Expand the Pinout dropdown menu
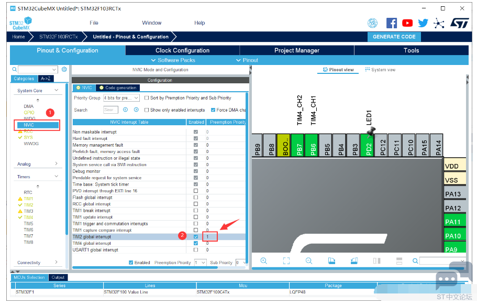The image size is (477, 305). point(247,60)
